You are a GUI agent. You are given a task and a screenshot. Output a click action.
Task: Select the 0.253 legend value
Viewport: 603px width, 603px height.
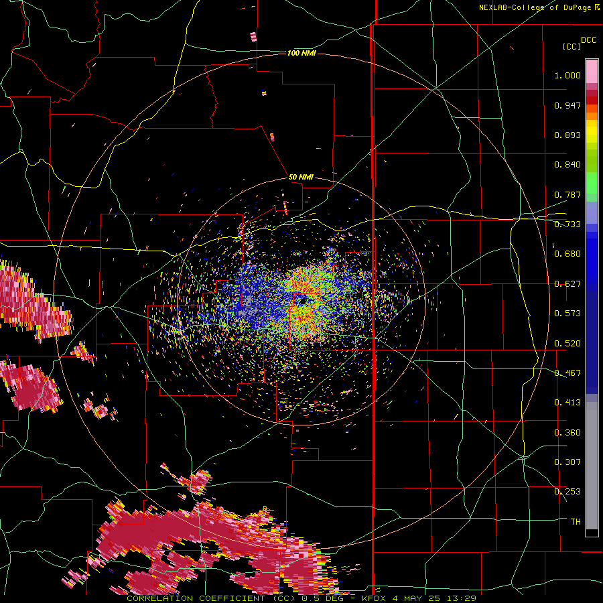[x=567, y=492]
